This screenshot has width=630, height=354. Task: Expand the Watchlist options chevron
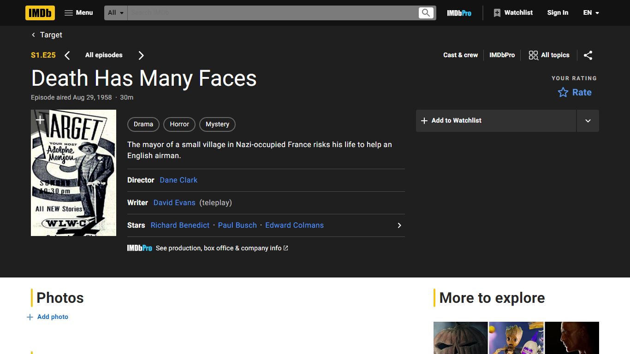tap(588, 121)
